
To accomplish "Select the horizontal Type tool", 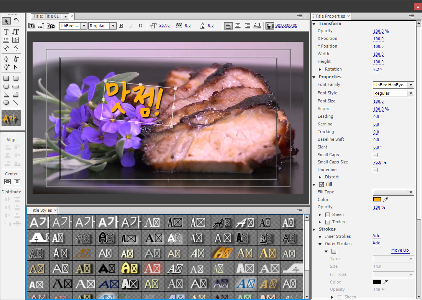I will pos(6,32).
